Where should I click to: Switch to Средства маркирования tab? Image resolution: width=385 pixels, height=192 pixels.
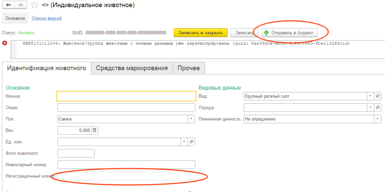132,68
